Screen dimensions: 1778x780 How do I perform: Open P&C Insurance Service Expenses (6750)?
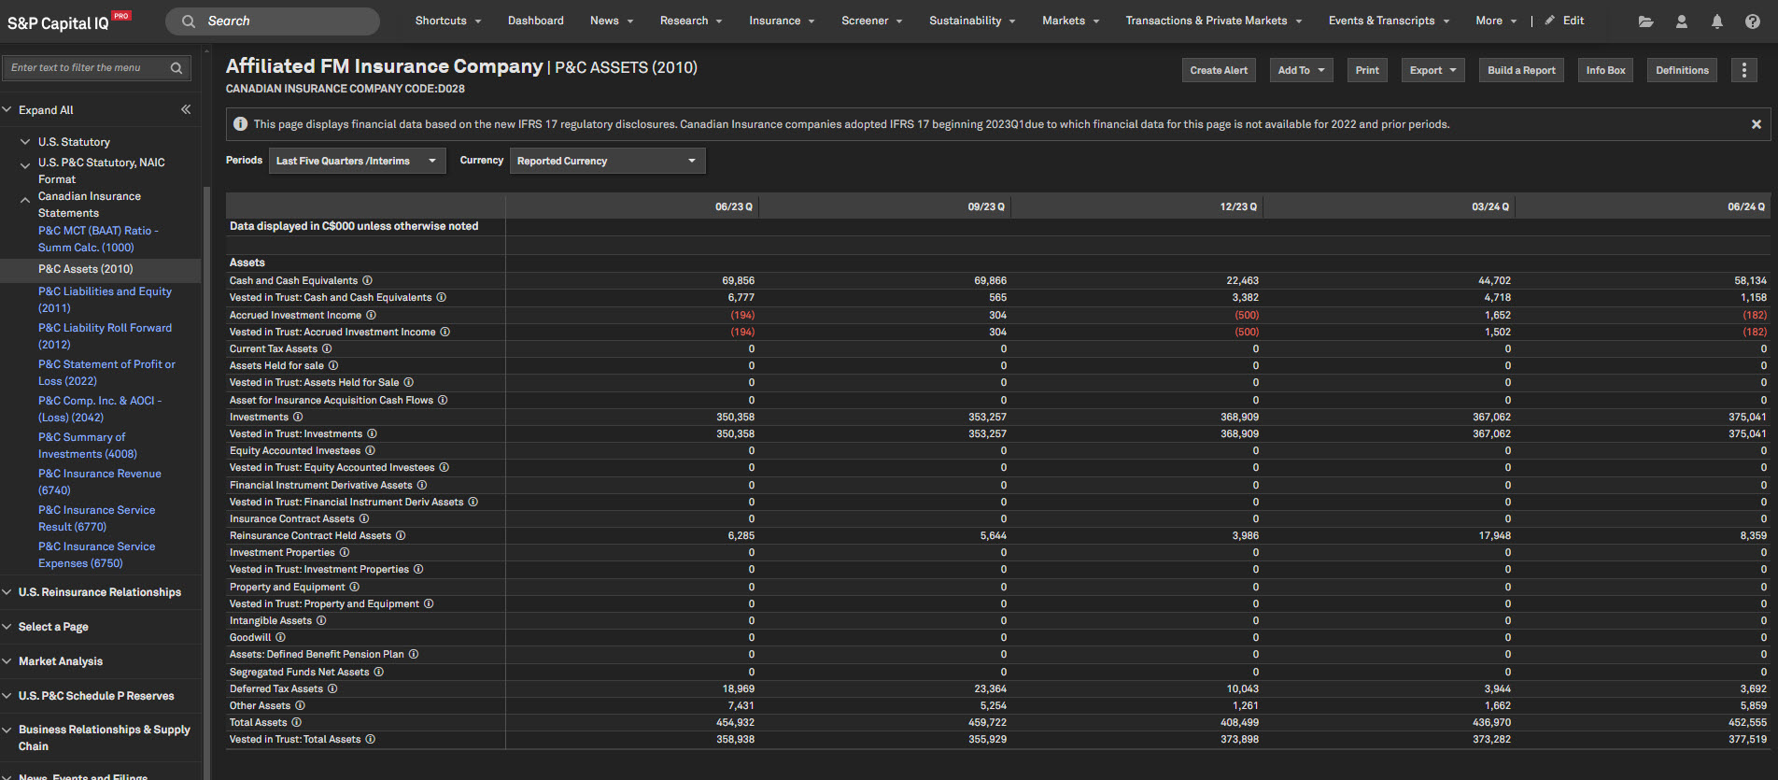97,555
